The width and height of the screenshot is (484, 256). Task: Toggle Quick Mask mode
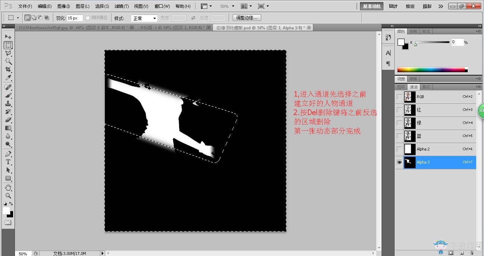[8, 223]
